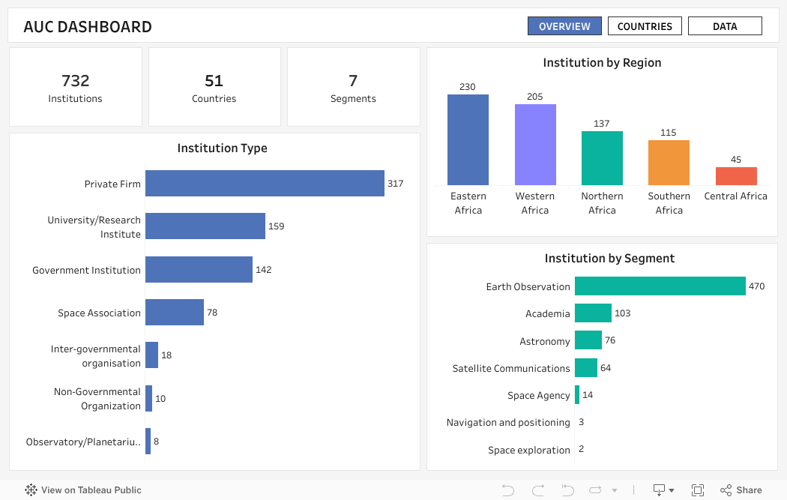Enter full screen mode
The height and width of the screenshot is (500, 787).
click(698, 490)
